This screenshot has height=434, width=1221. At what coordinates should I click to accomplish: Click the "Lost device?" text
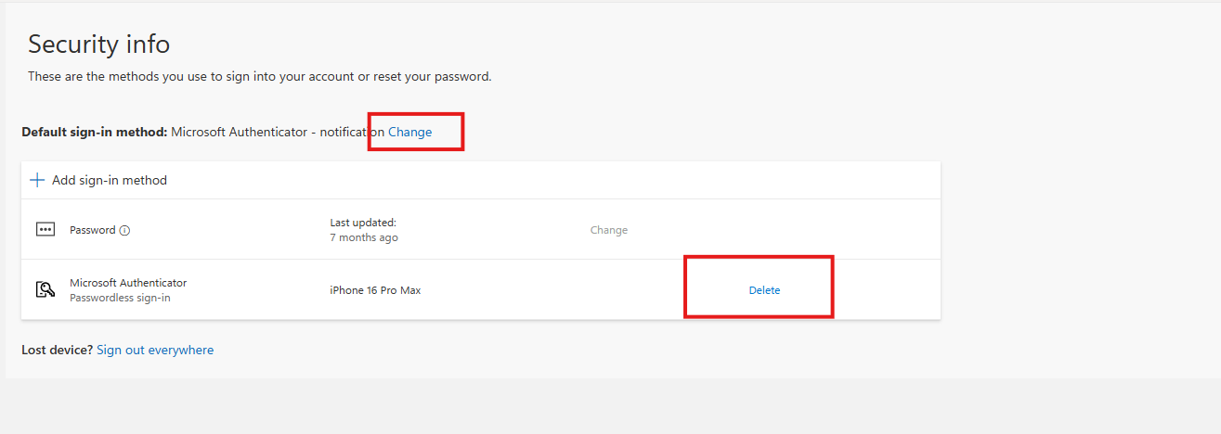[57, 351]
